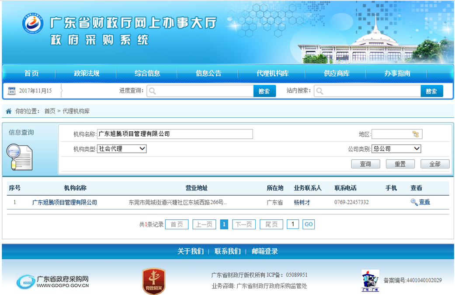
Task: Click phone number 0769-22457332
Action: pyautogui.click(x=351, y=202)
